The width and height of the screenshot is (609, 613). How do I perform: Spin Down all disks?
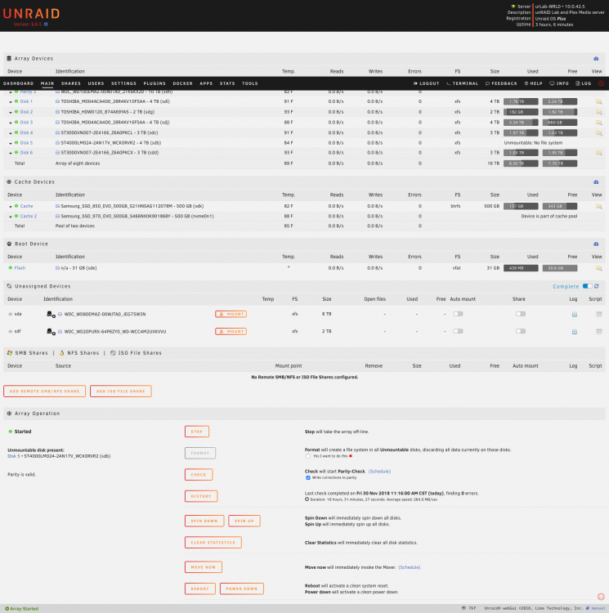pyautogui.click(x=204, y=521)
